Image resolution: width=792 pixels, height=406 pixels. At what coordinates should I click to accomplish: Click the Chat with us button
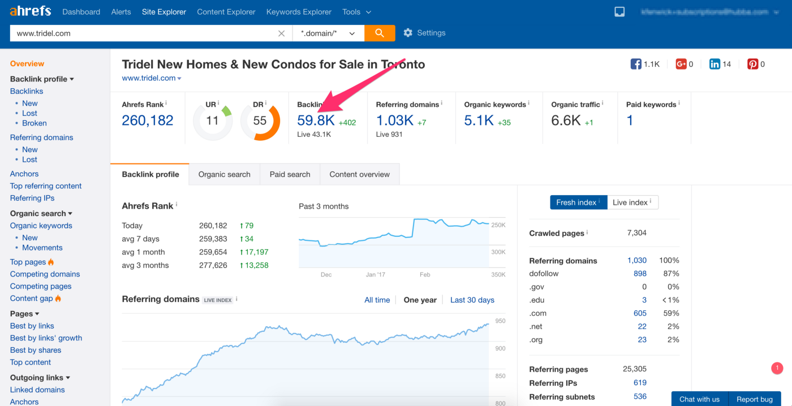(700, 399)
